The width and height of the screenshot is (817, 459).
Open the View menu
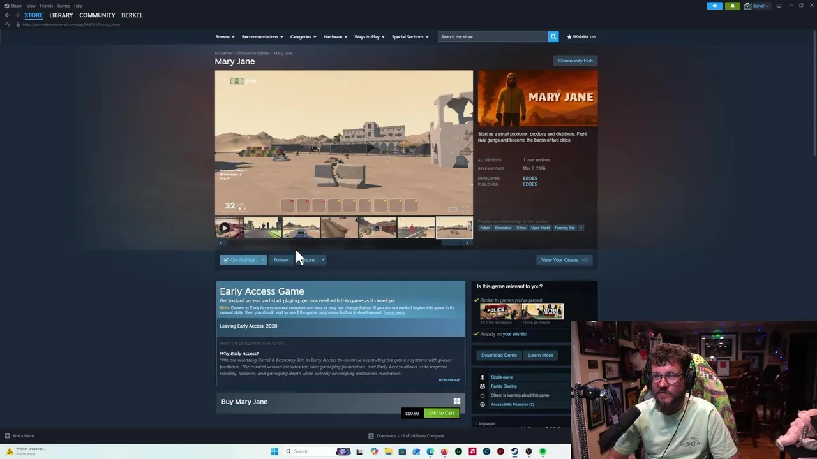[x=31, y=6]
